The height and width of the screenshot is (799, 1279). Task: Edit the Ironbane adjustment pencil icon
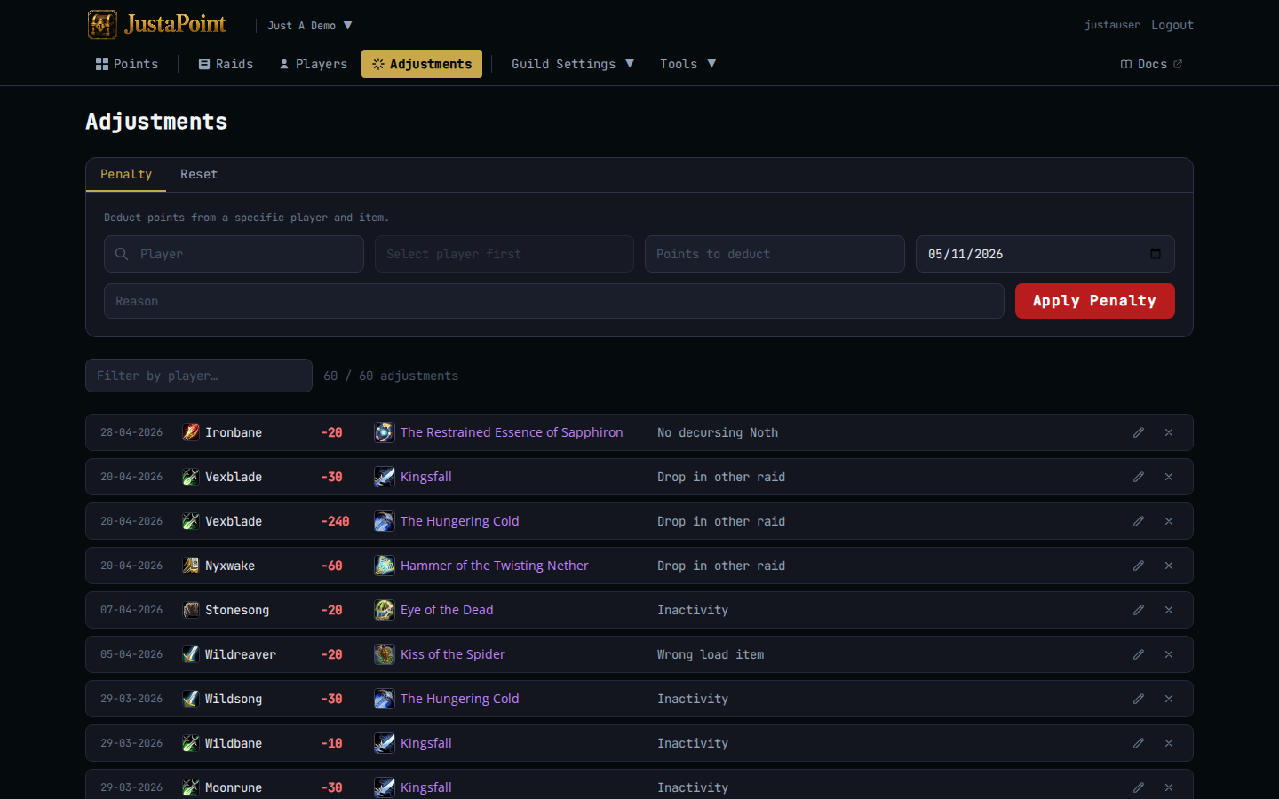[1139, 432]
